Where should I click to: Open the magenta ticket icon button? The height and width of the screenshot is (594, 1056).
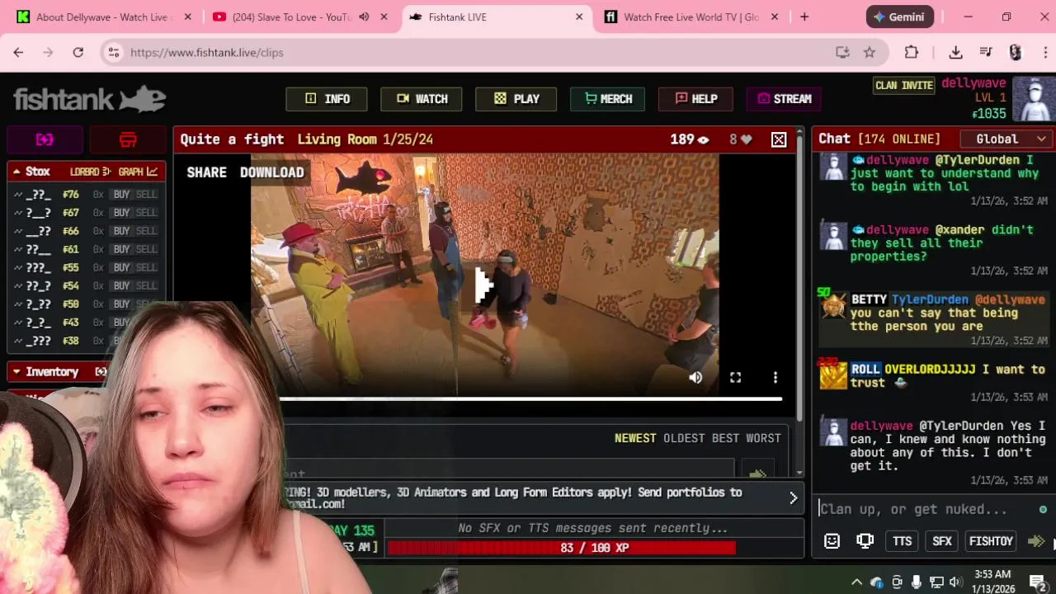(45, 139)
